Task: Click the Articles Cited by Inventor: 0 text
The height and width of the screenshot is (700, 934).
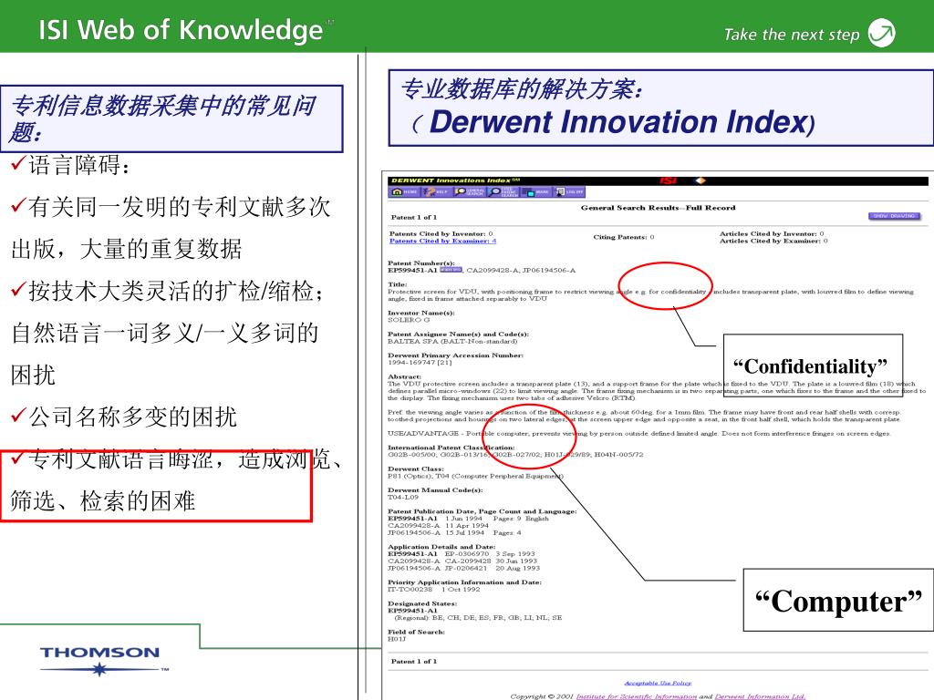Action: tap(772, 234)
